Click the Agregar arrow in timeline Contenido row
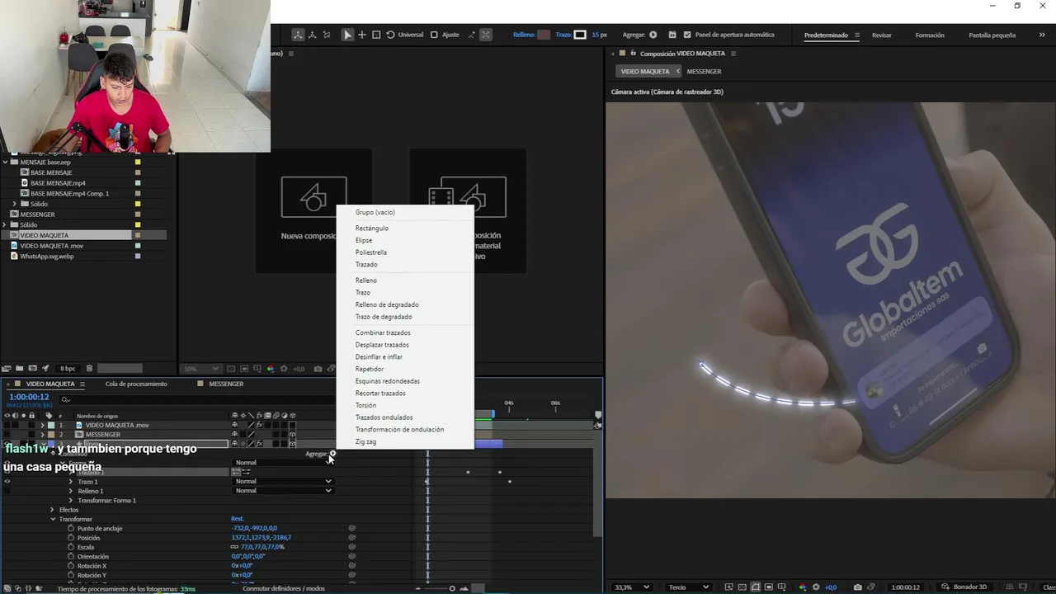Screen dimensions: 1056x594 (332, 454)
